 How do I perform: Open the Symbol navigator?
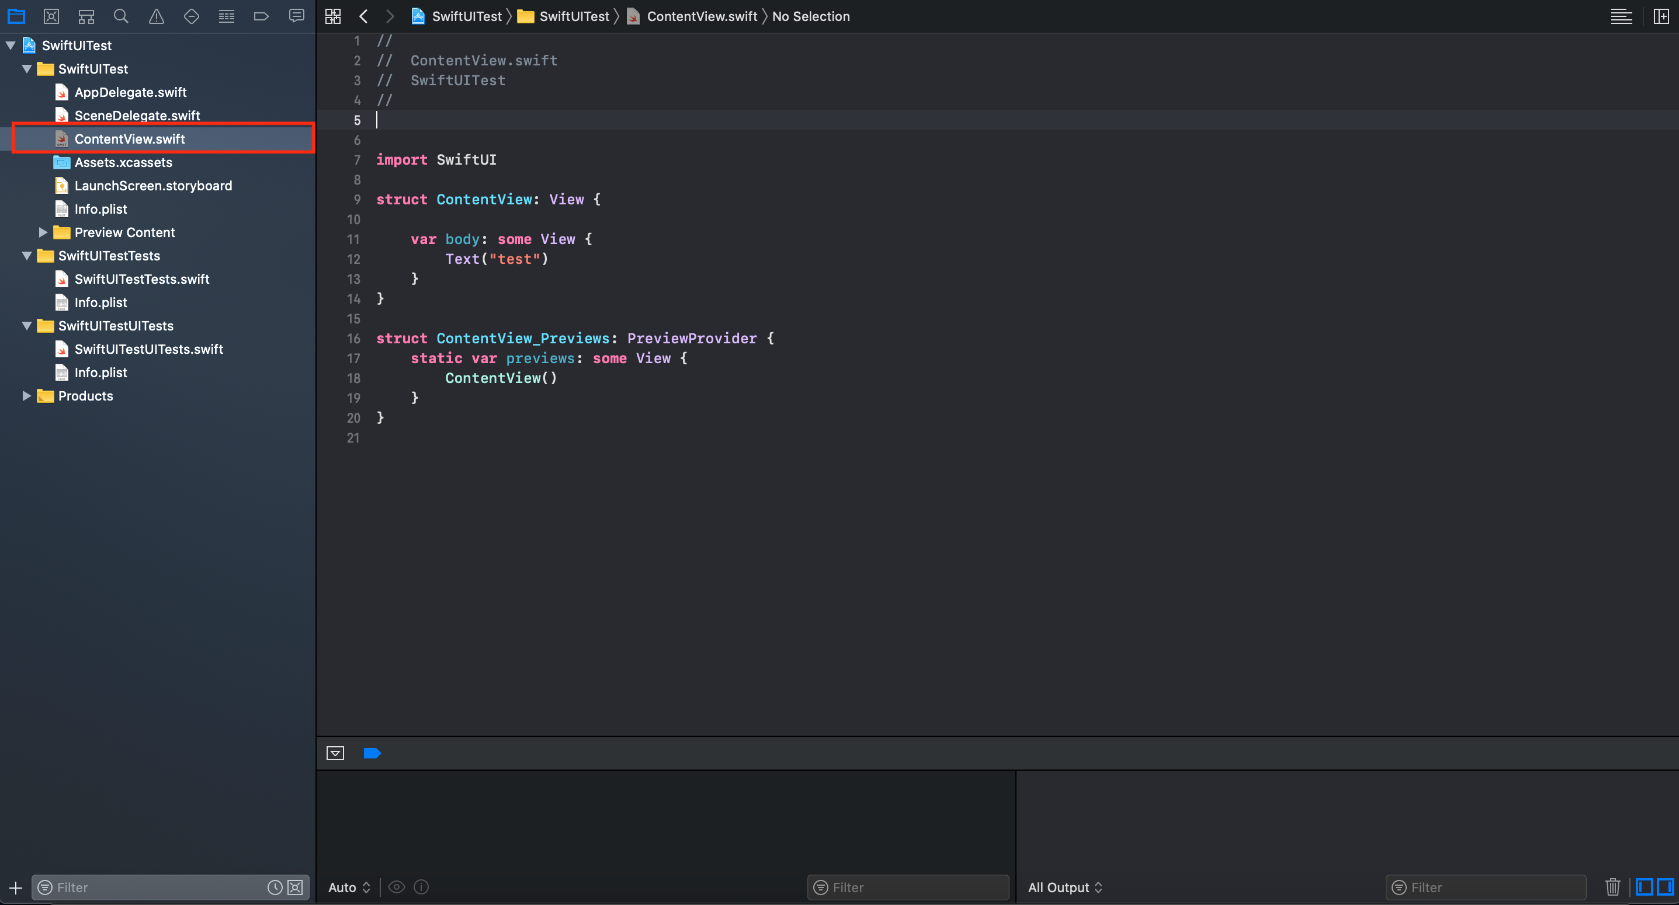(86, 16)
